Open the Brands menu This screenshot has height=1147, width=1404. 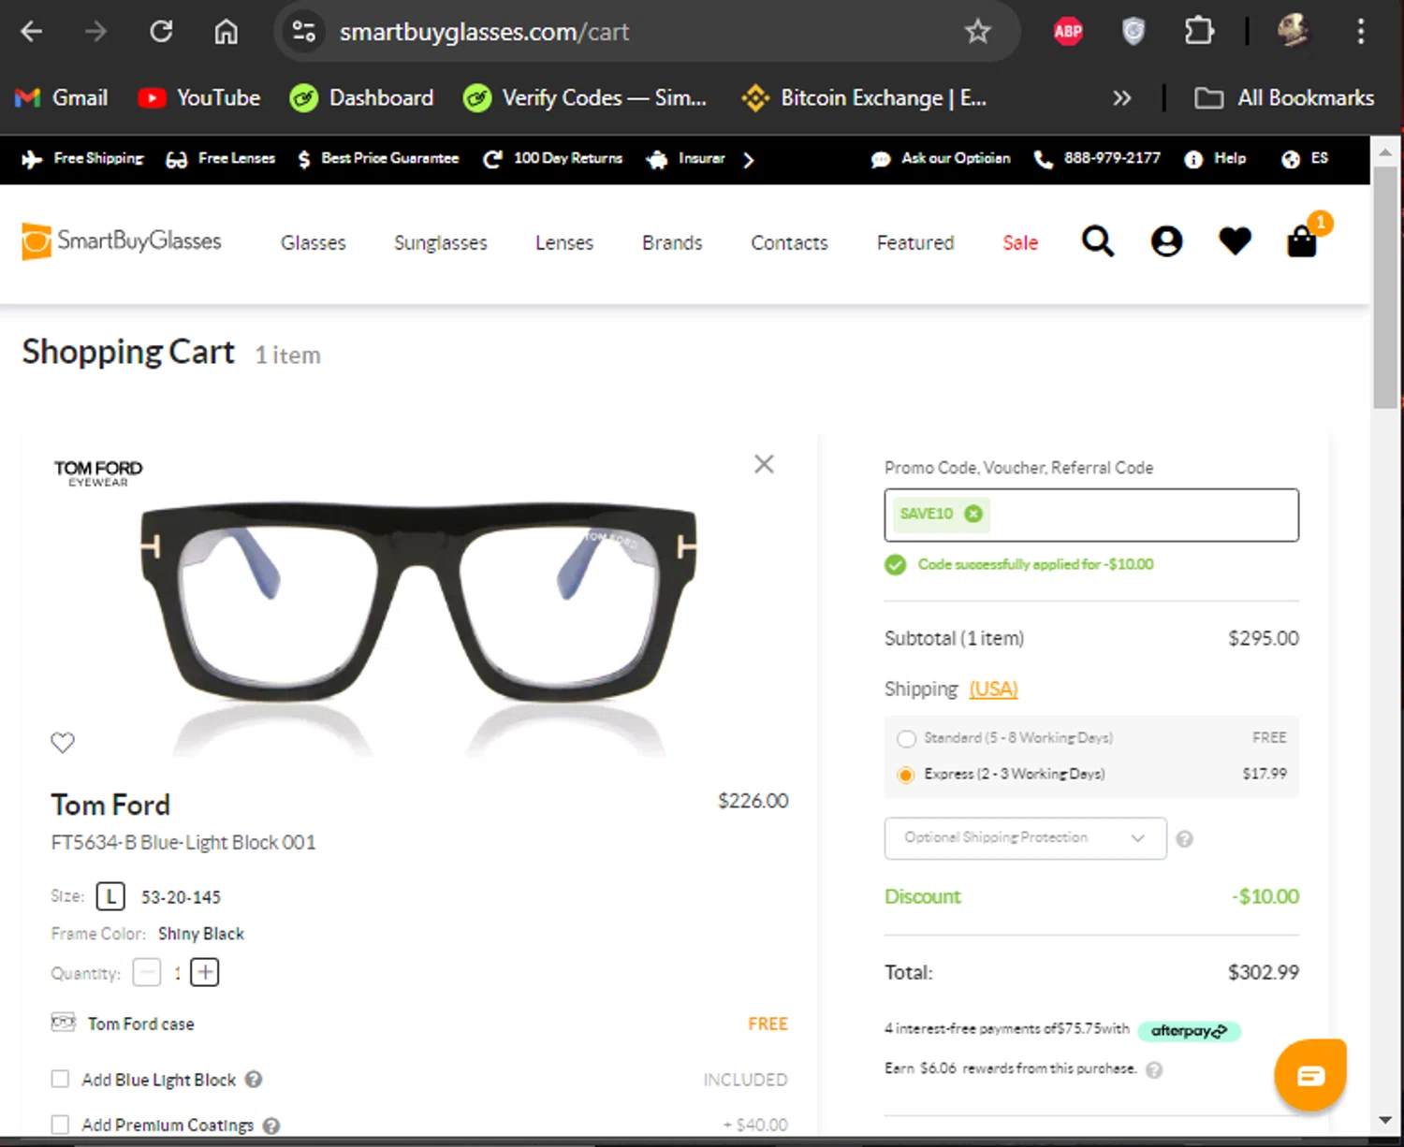[x=672, y=243]
